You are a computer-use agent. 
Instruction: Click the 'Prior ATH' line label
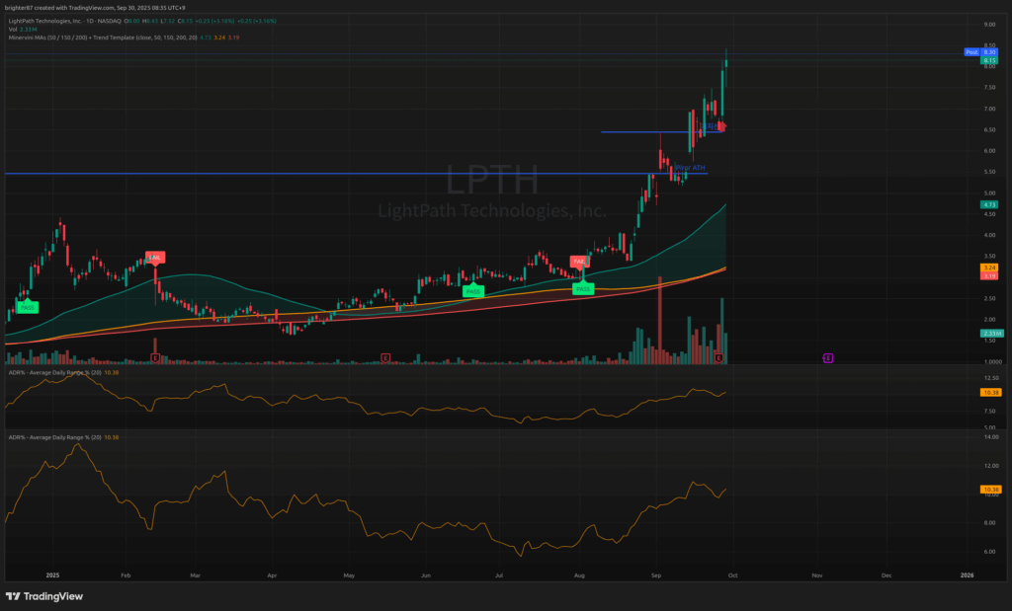pos(690,168)
